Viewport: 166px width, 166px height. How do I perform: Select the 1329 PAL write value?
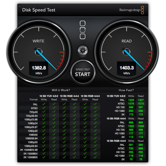pyautogui.click(x=131, y=100)
